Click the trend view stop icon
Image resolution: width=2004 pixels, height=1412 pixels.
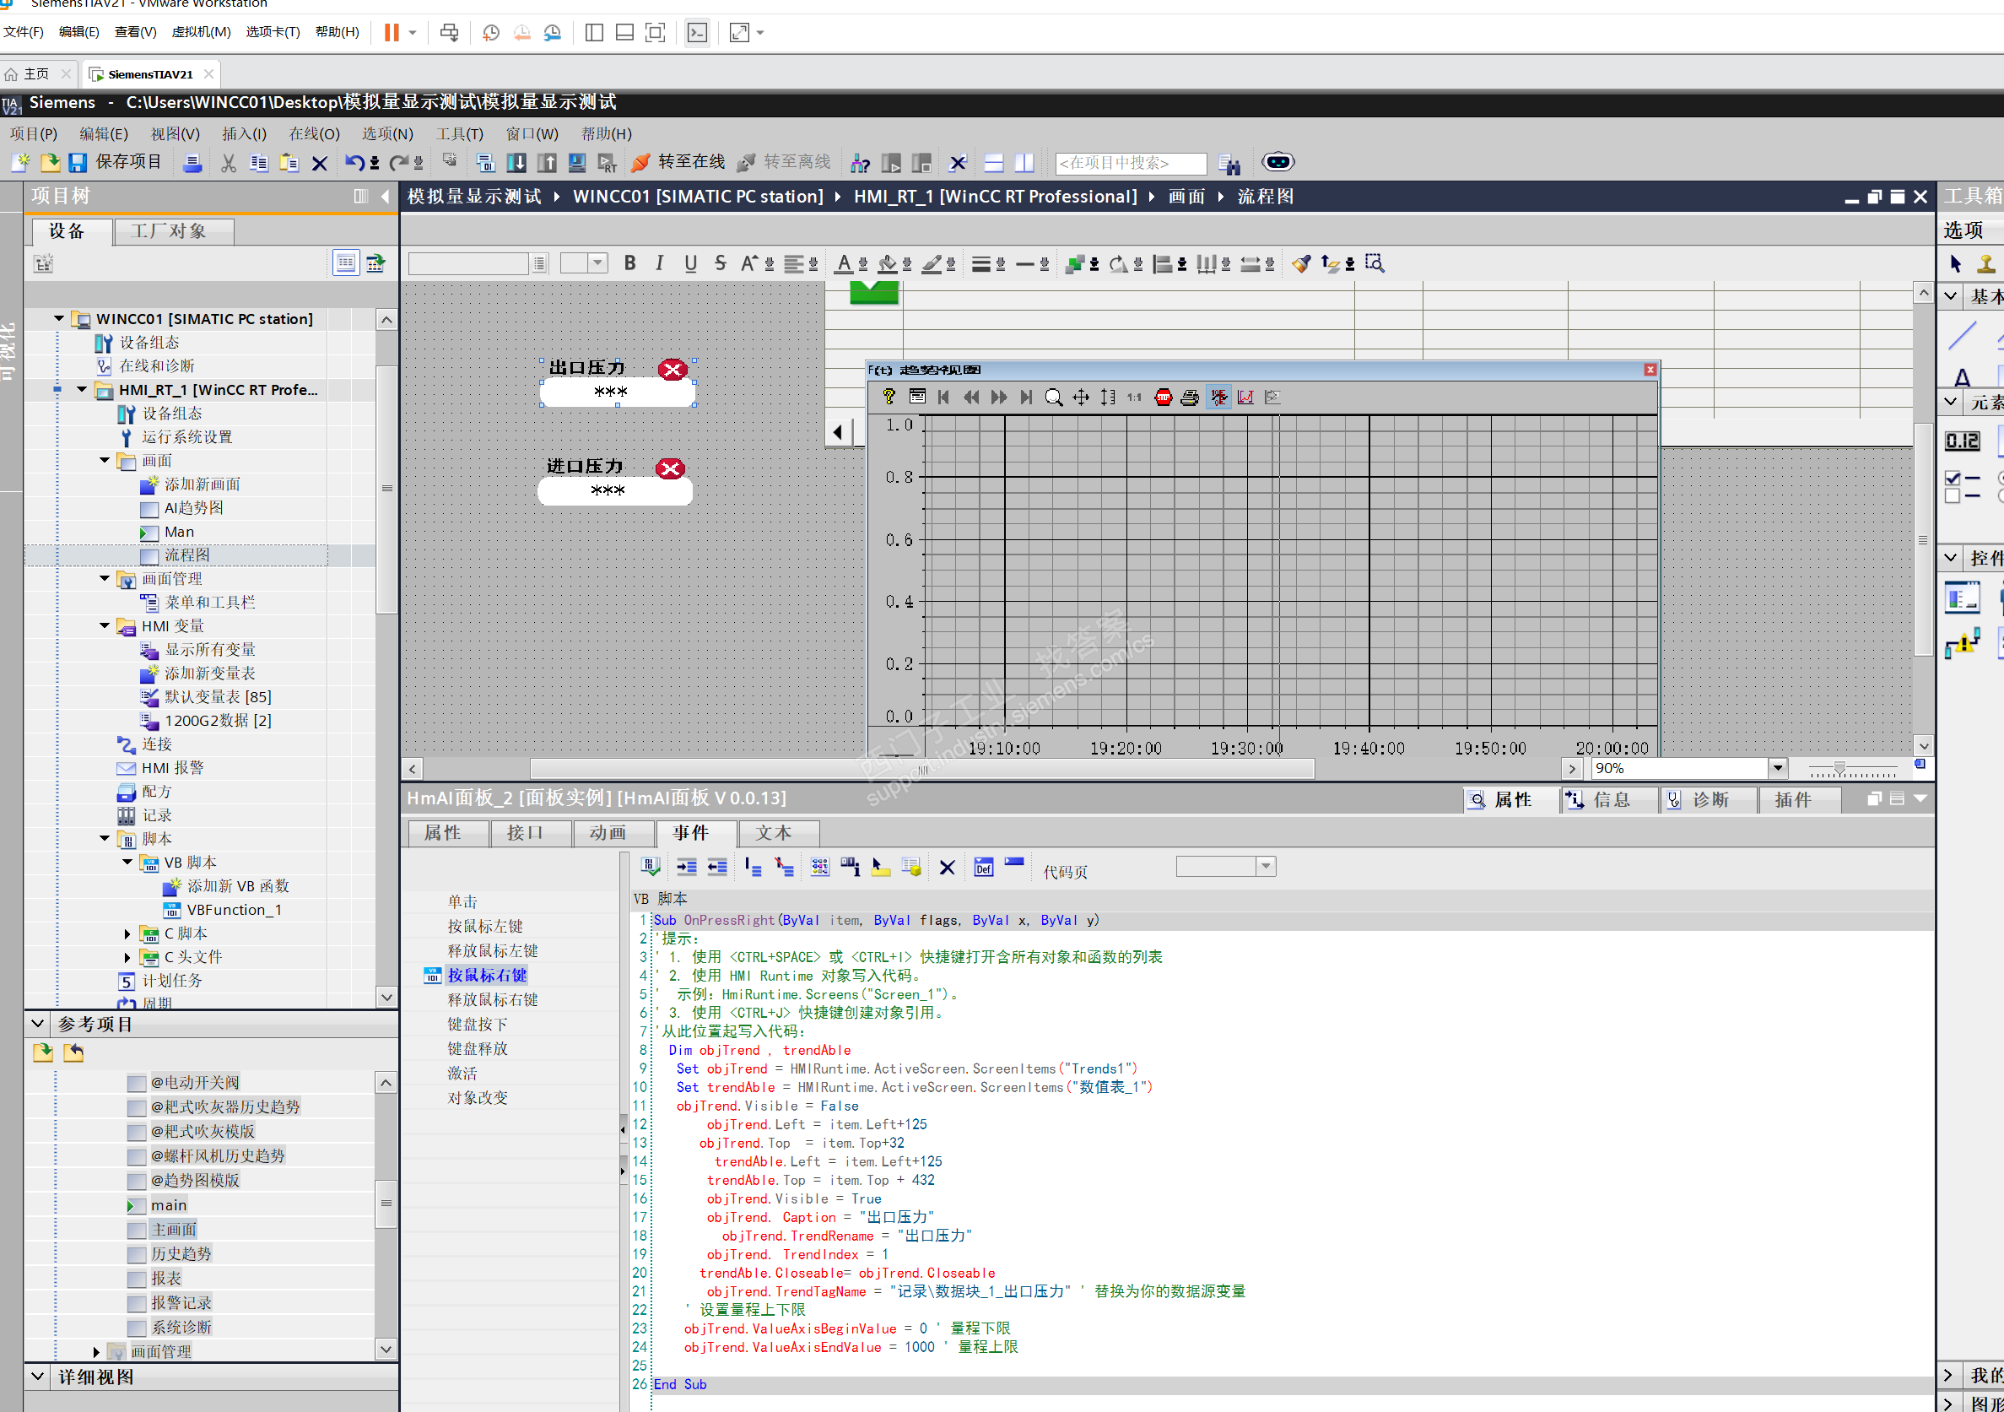[1163, 398]
